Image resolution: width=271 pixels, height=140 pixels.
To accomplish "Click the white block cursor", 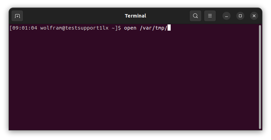I will 169,28.
